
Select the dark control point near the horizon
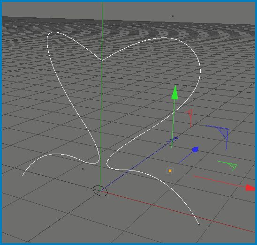point(173,16)
